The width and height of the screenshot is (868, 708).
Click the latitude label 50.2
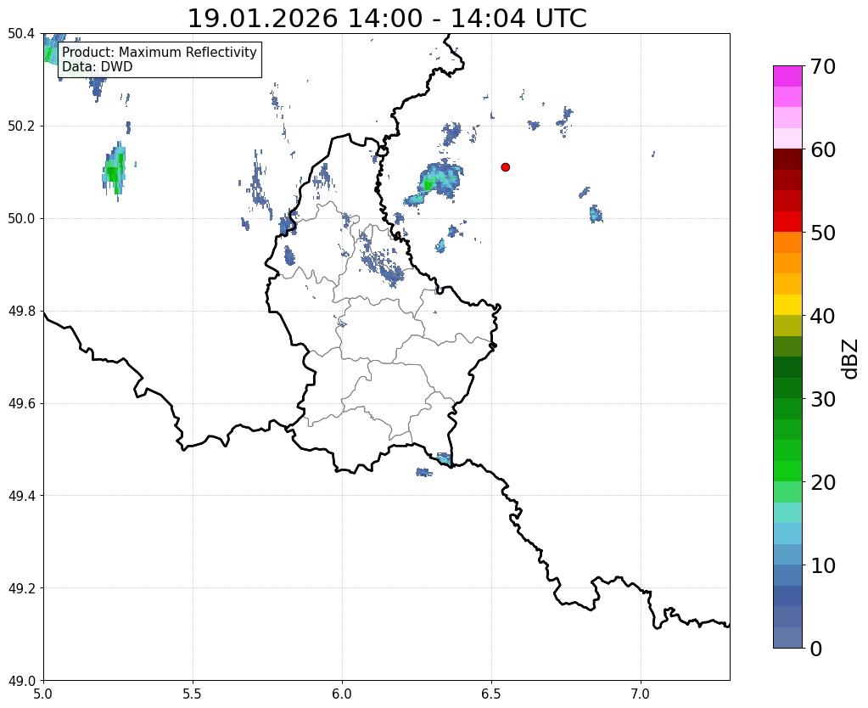click(x=21, y=126)
